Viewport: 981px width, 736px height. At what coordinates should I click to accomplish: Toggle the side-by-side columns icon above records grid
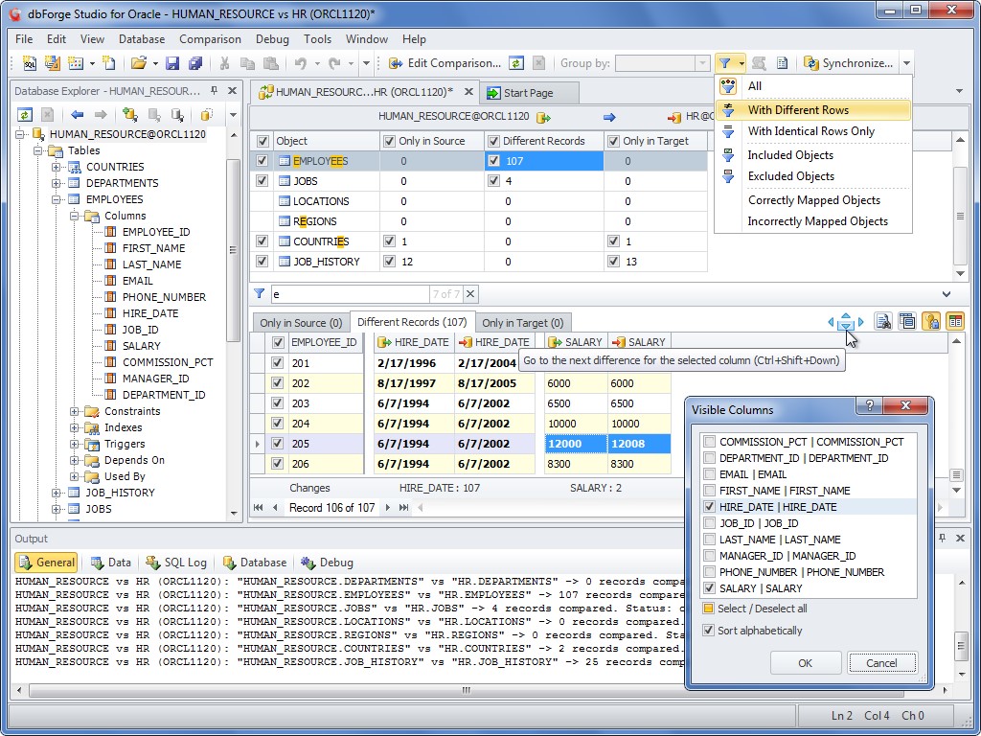955,322
